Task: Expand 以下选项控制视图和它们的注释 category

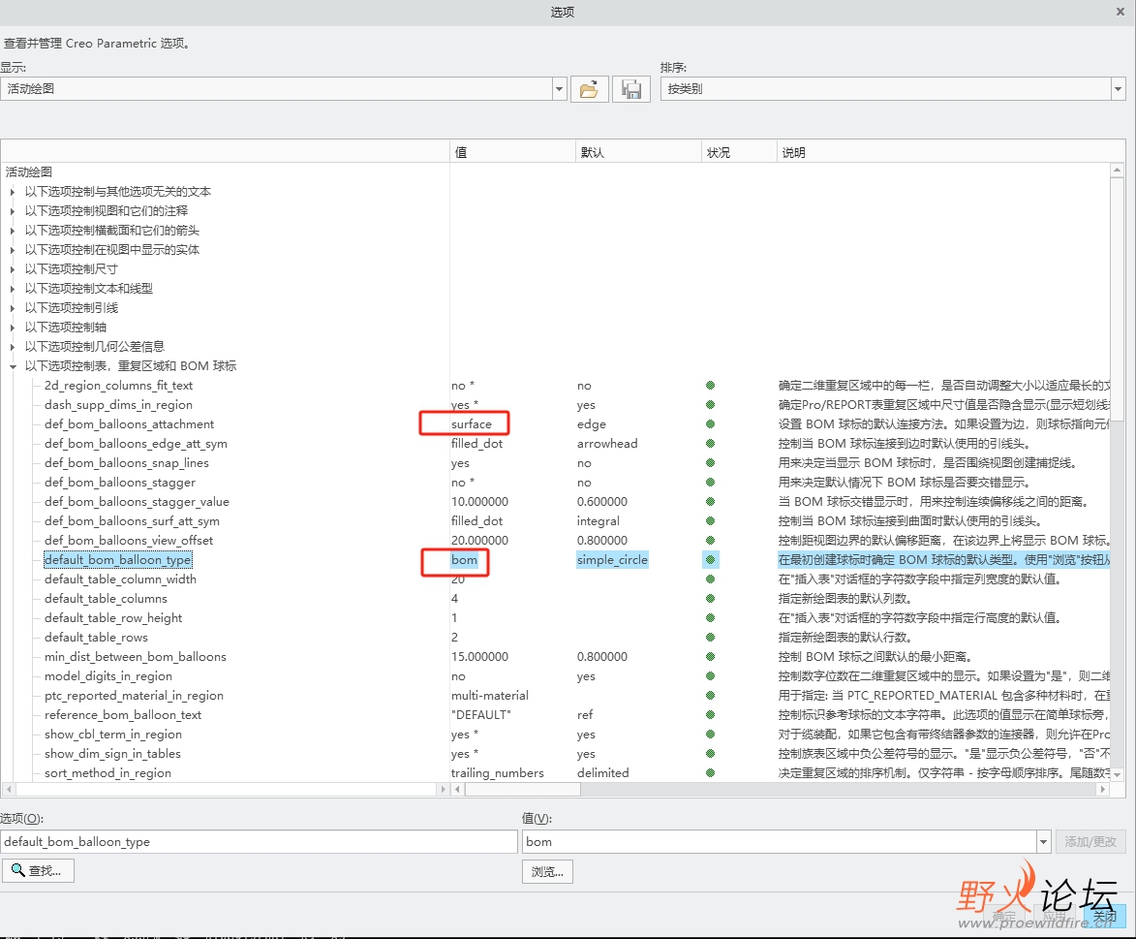Action: click(13, 211)
